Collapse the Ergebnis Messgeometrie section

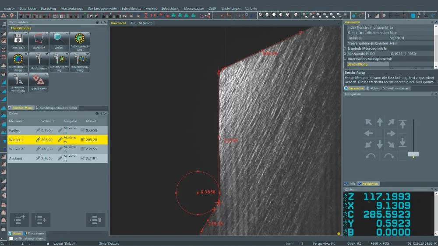(346, 49)
